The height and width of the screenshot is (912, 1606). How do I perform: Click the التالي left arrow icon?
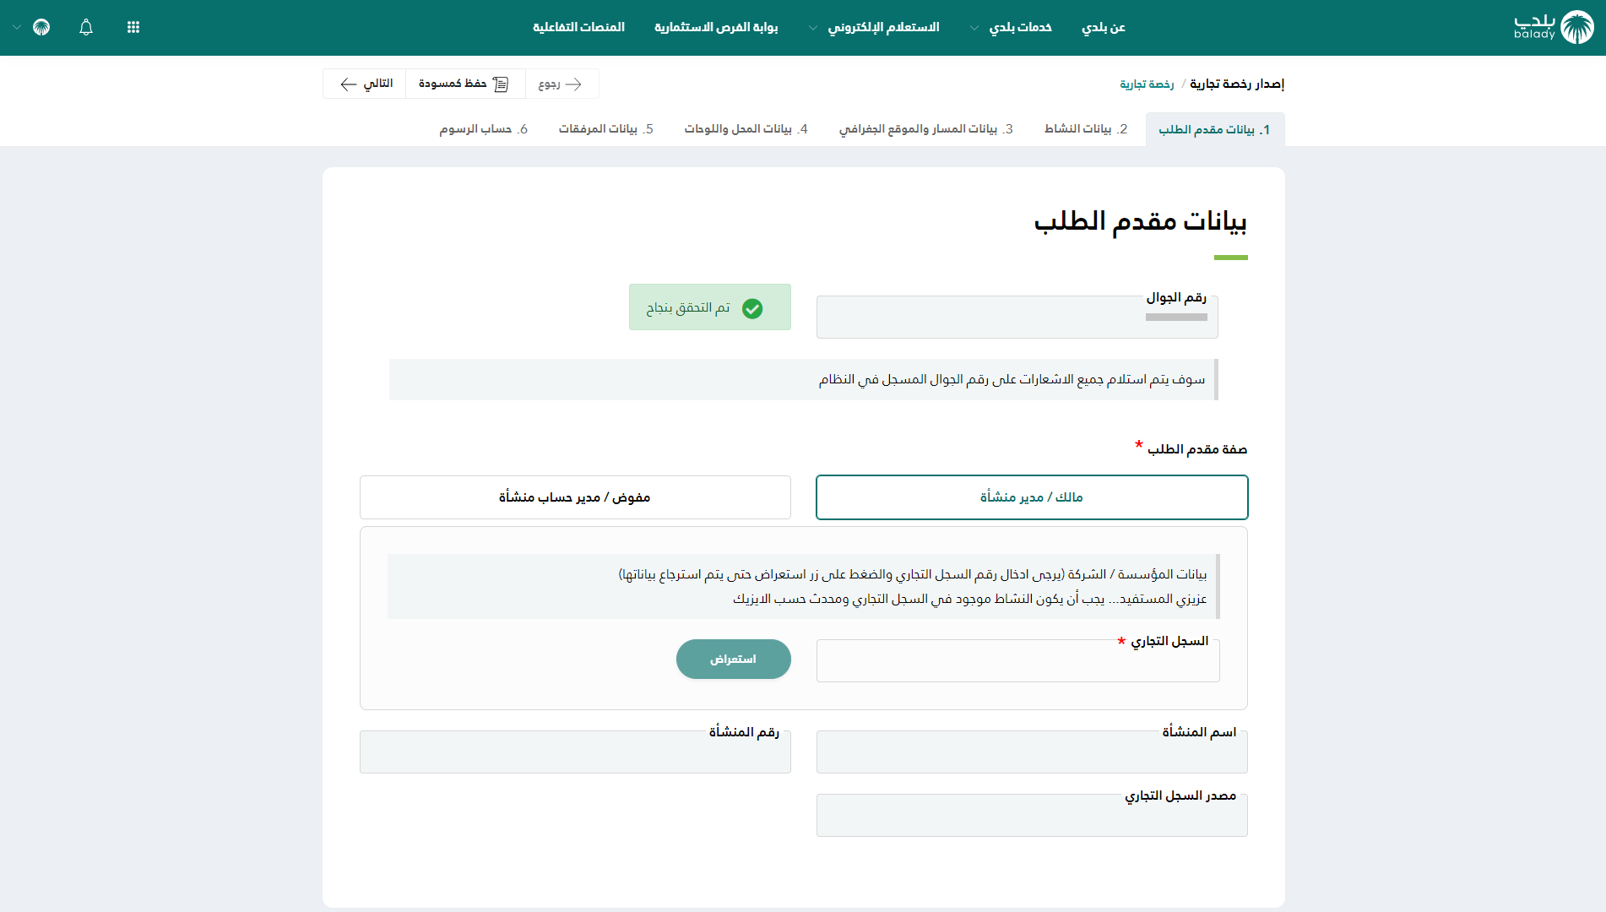coord(349,84)
